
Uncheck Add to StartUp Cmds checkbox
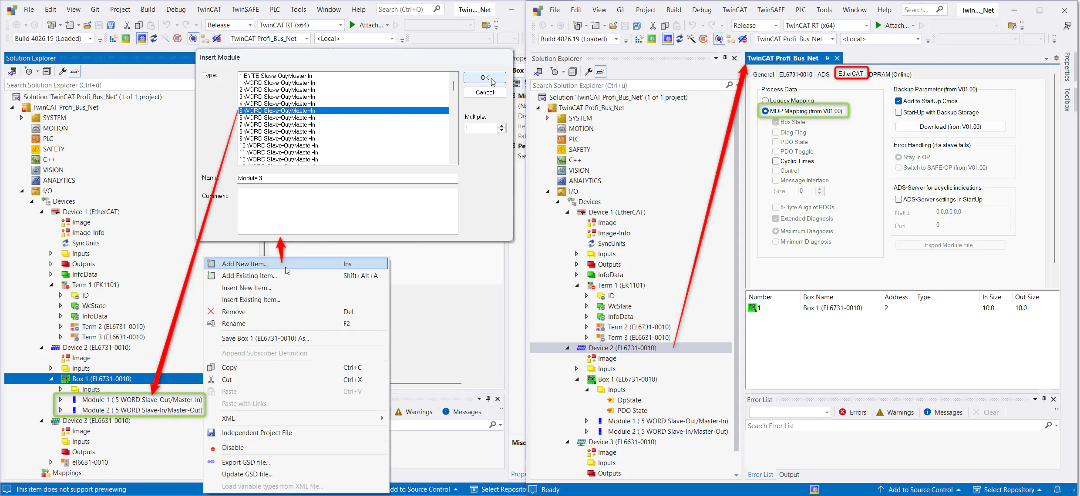(898, 101)
